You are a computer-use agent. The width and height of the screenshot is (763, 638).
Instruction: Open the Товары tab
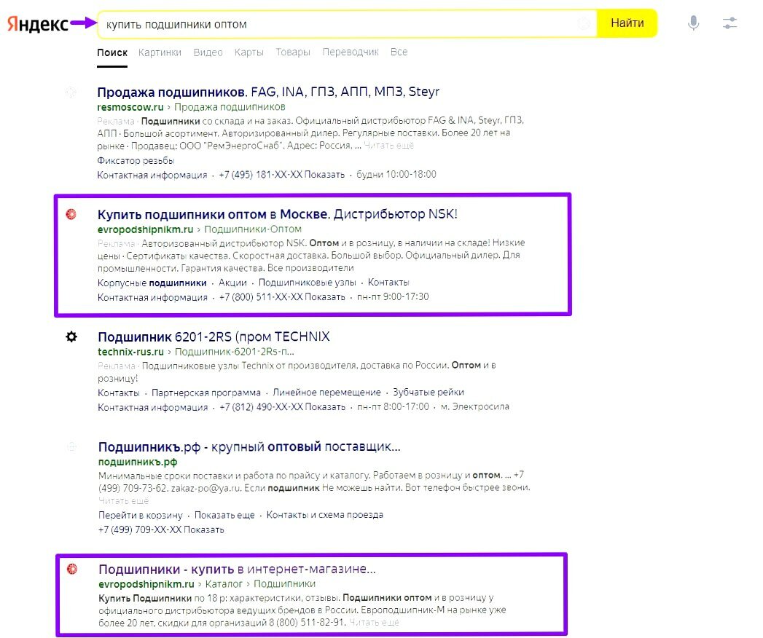[x=293, y=52]
